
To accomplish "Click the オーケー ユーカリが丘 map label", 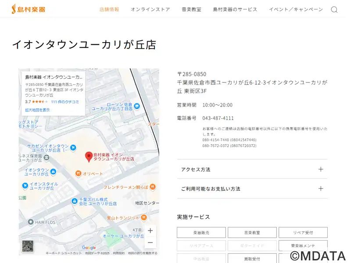I will pyautogui.click(x=123, y=236).
